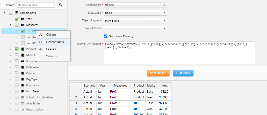Click the Intro Date book icon
Viewport: 267px width, 115px height.
tap(23, 91)
